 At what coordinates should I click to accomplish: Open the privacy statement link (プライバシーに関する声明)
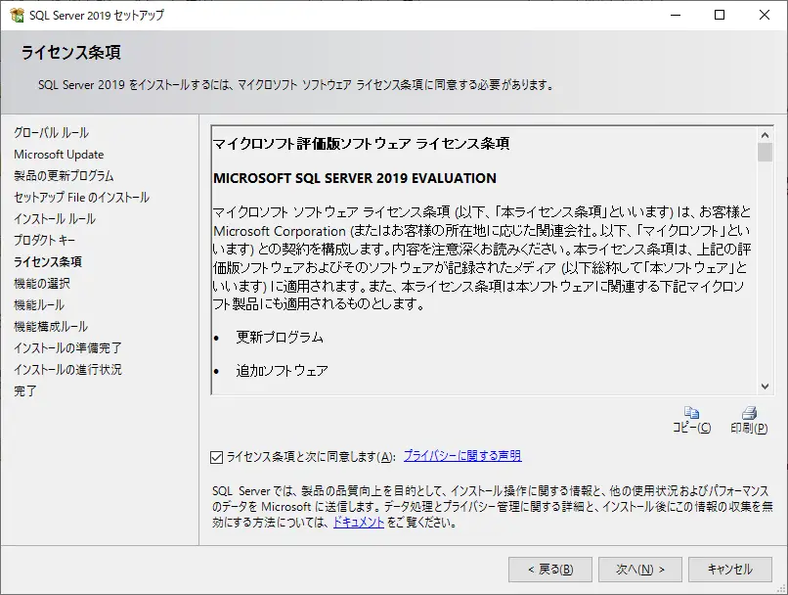[462, 456]
